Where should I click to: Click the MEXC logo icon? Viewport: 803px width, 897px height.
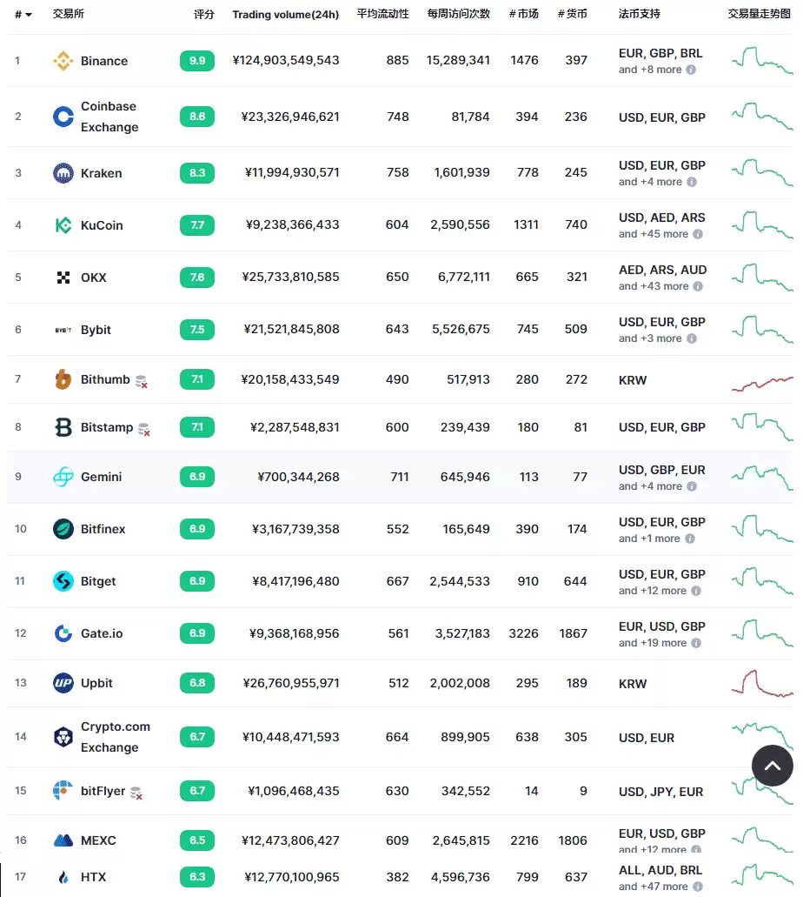click(x=63, y=840)
